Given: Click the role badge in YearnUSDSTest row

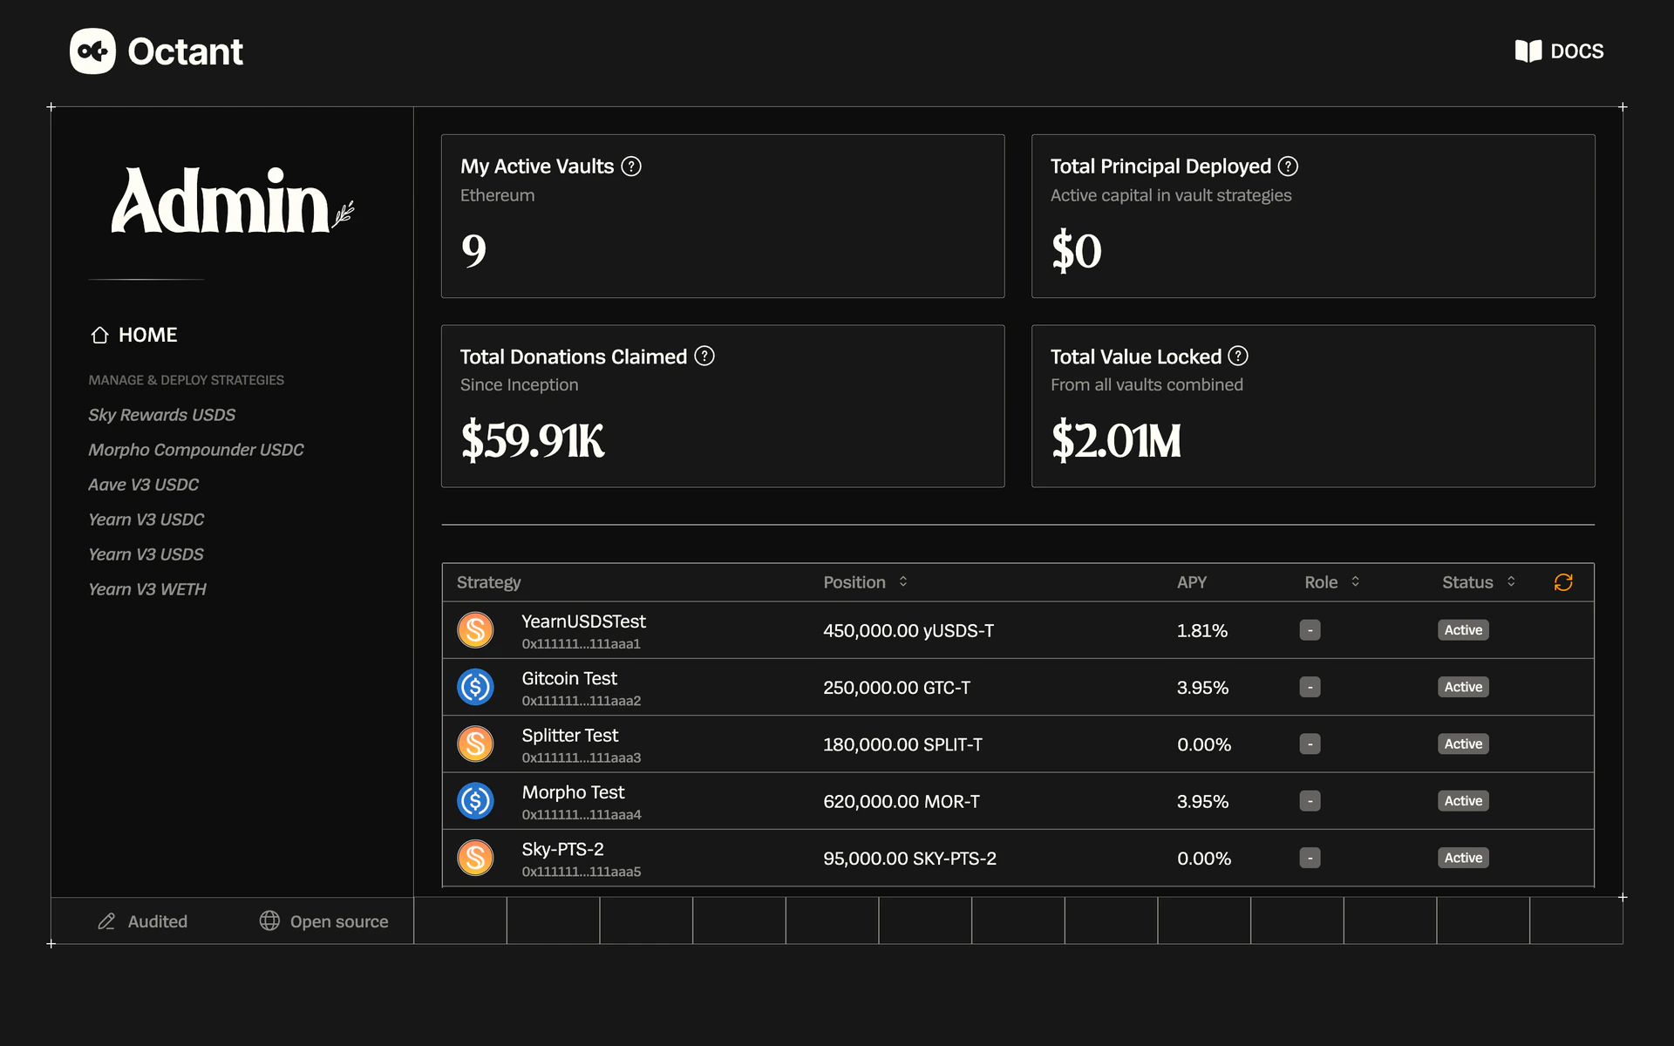Looking at the screenshot, I should click(1310, 630).
